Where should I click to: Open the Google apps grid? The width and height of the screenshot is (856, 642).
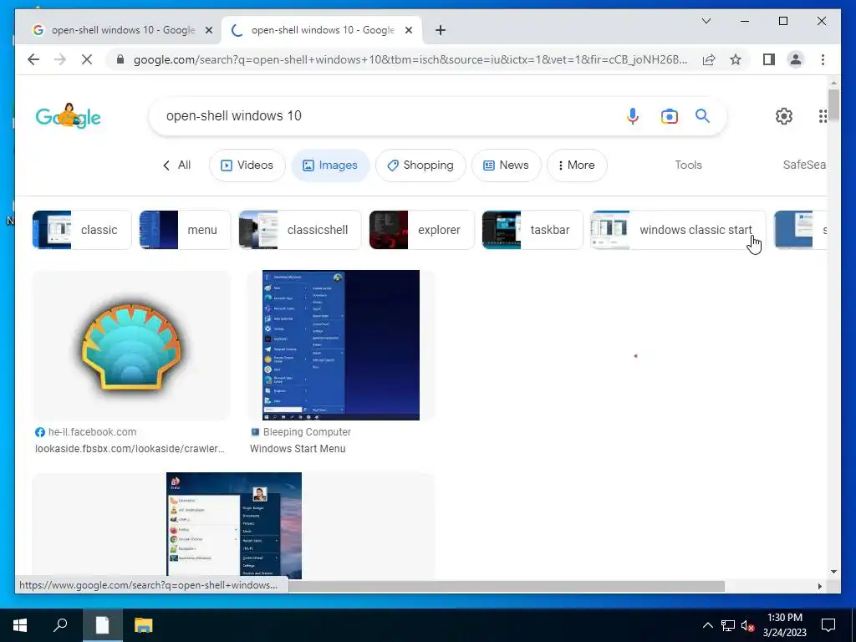823,115
